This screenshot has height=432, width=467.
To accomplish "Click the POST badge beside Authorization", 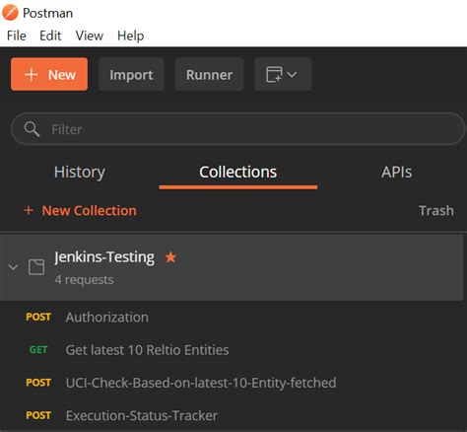I will [x=38, y=317].
